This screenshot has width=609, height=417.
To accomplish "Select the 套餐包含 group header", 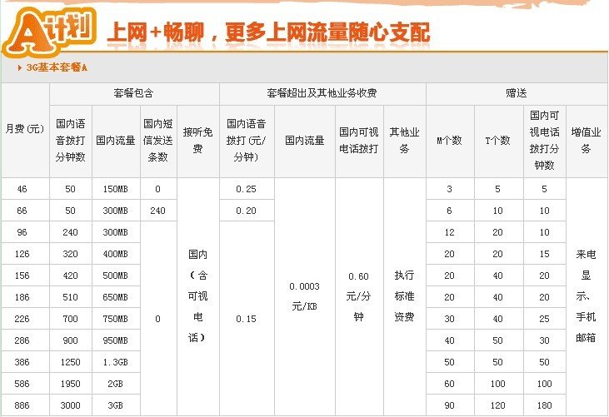I will (x=134, y=93).
